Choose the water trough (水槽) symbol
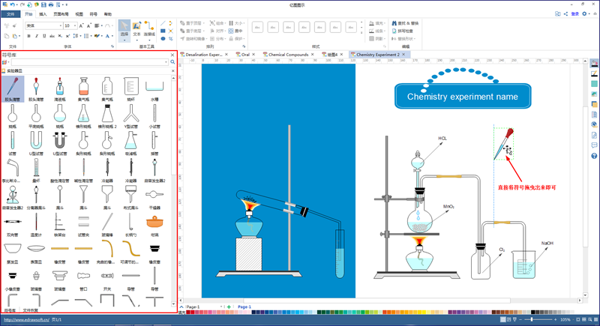 (154, 86)
